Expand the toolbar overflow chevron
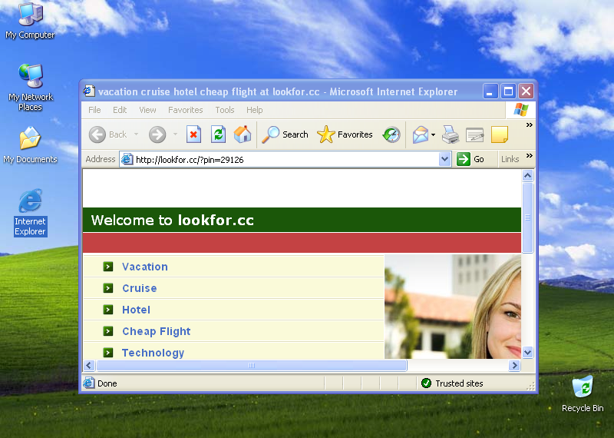614x438 pixels. 530,125
